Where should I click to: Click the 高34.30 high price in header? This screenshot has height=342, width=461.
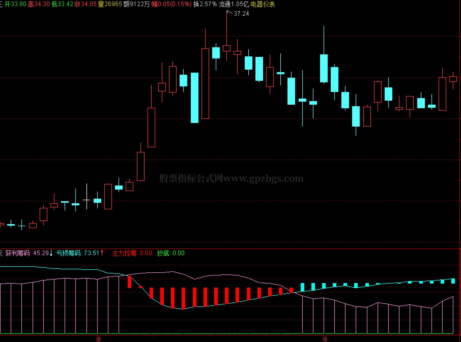click(x=39, y=4)
